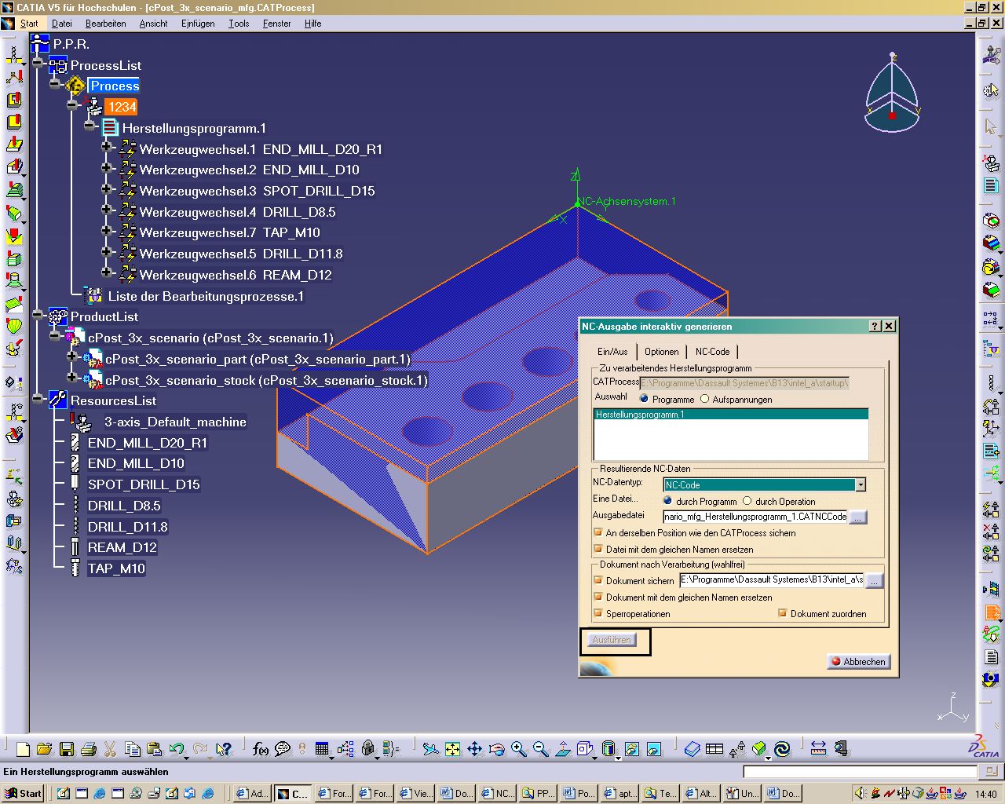Click the Abbrechen button
Viewport: 1005px width, 804px height.
click(858, 662)
